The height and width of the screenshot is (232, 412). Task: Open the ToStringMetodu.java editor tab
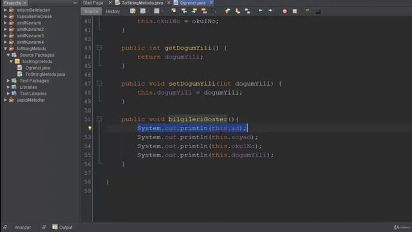point(142,3)
